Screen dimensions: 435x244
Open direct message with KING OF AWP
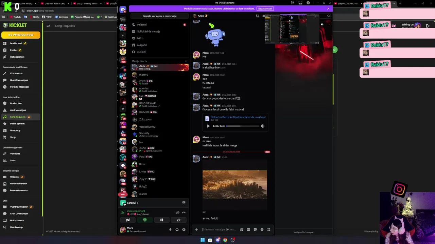(159, 104)
